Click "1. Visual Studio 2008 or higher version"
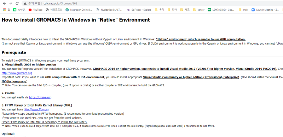The image size is (283, 137). (x=29, y=64)
